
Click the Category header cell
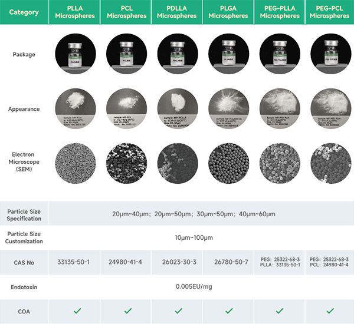[24, 12]
